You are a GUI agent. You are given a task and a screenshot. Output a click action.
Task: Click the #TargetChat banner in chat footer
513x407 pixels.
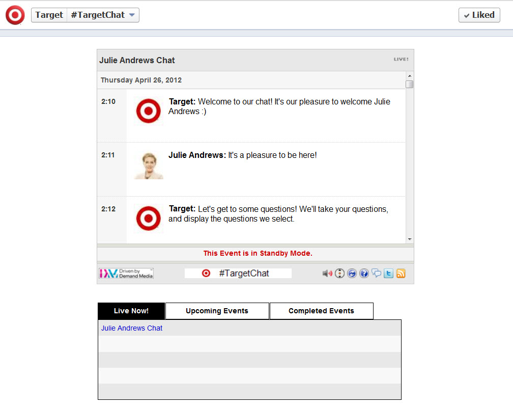[238, 274]
